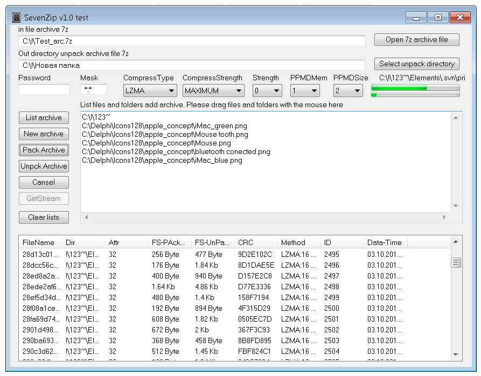481x376 pixels.
Task: Click the file list scroll up arrow
Action: point(456,118)
